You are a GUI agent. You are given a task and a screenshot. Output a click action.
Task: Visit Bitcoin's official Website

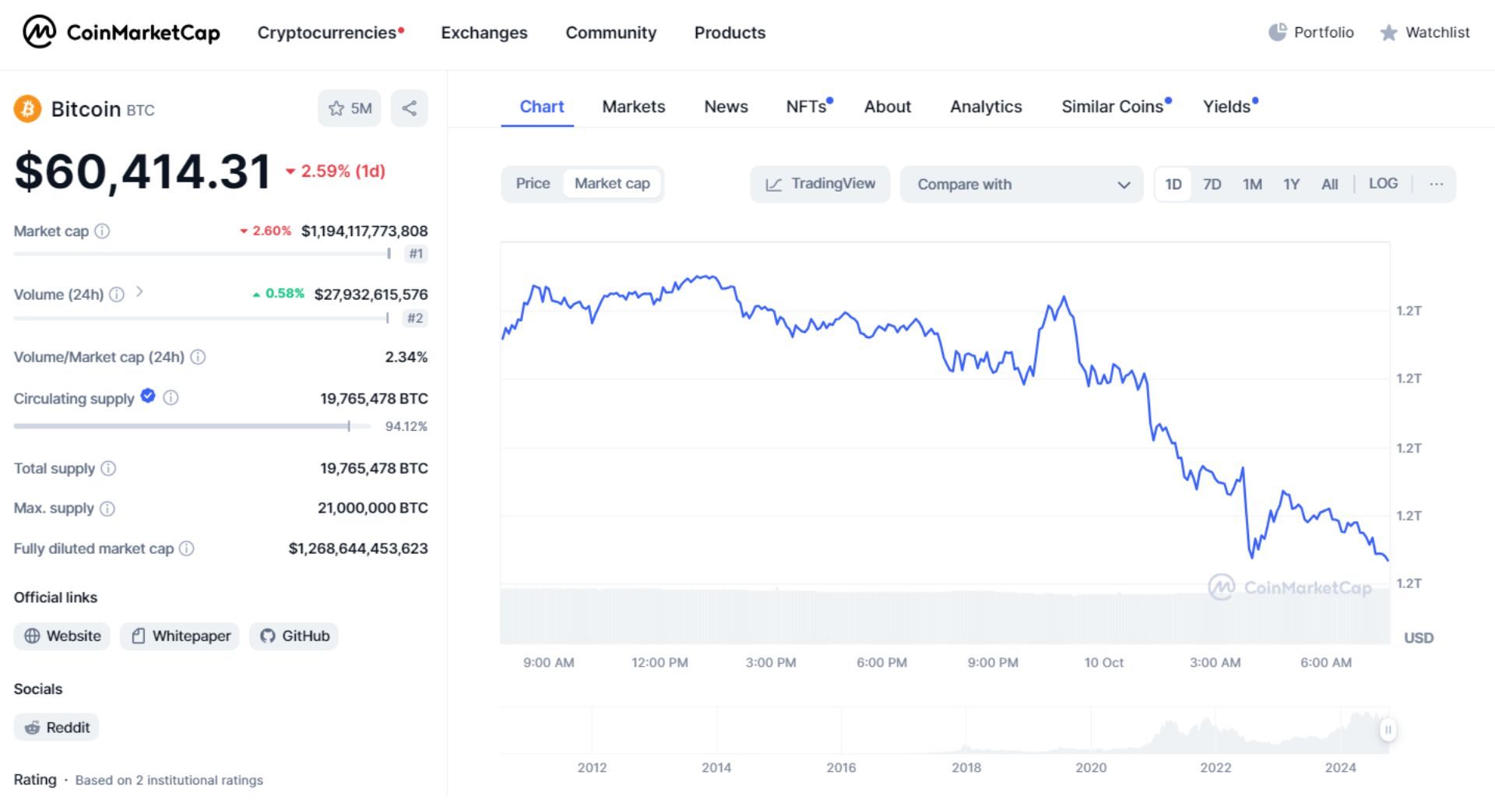[62, 636]
